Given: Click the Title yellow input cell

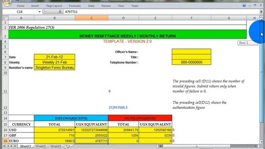Looking at the screenshot, I should [191, 57].
